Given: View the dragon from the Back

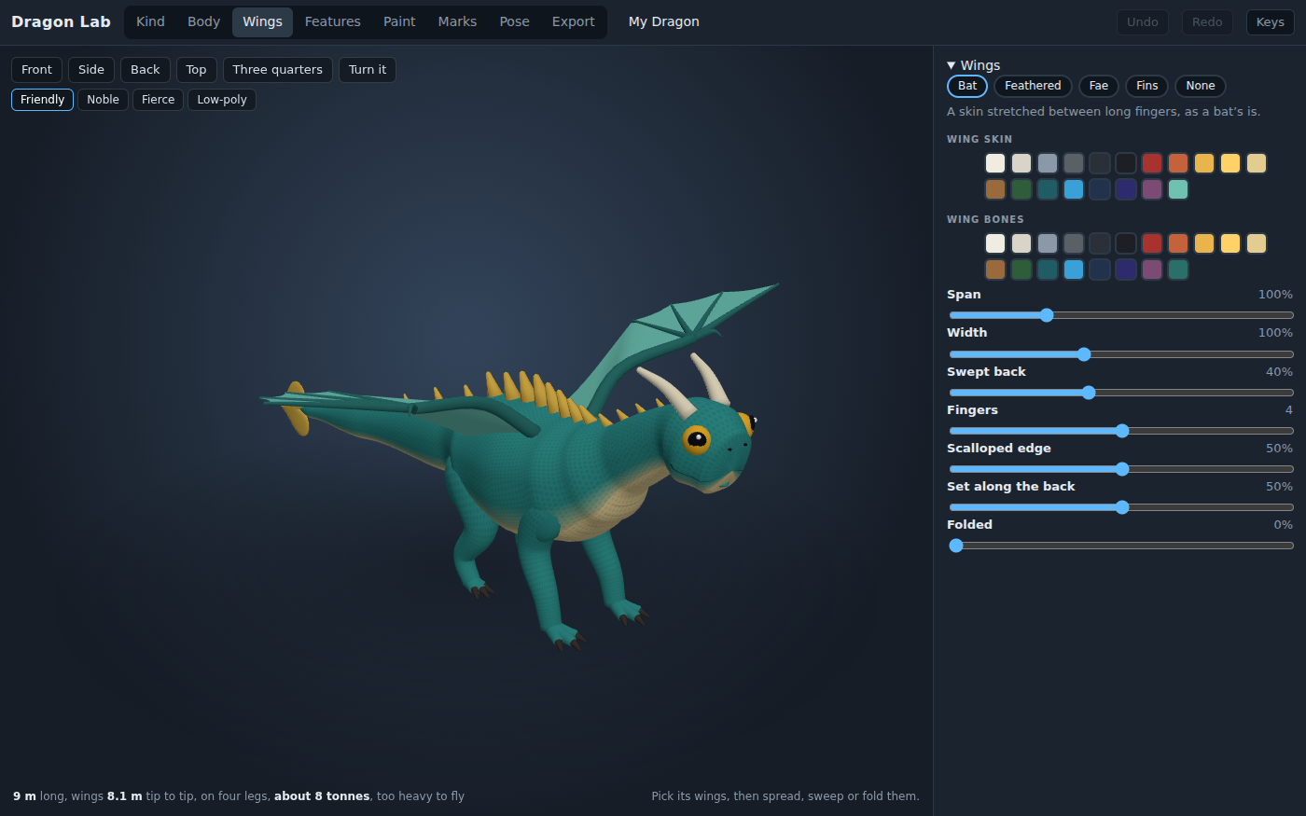Looking at the screenshot, I should 146,70.
